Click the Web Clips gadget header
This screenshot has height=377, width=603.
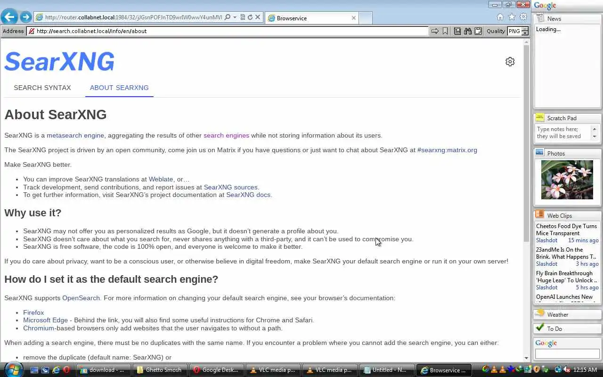567,216
